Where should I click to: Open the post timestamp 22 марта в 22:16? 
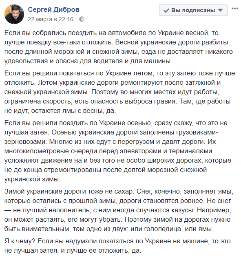(x=51, y=19)
